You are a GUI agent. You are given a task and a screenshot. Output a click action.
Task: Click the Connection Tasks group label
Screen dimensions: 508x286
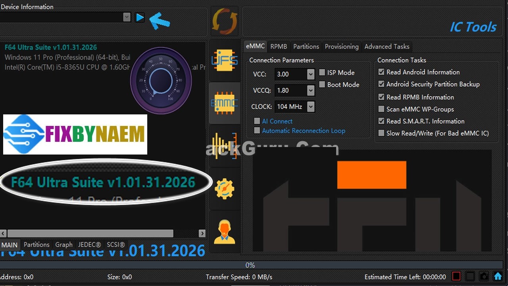coord(402,60)
